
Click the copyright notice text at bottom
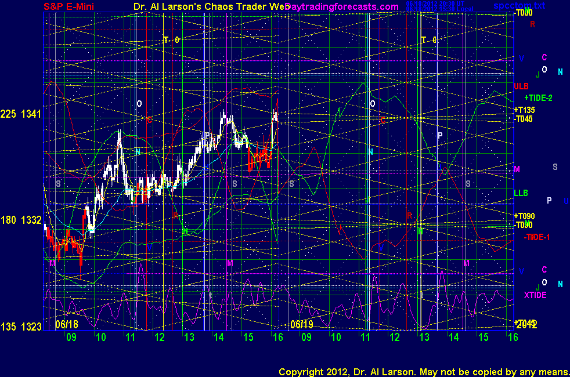[424, 372]
